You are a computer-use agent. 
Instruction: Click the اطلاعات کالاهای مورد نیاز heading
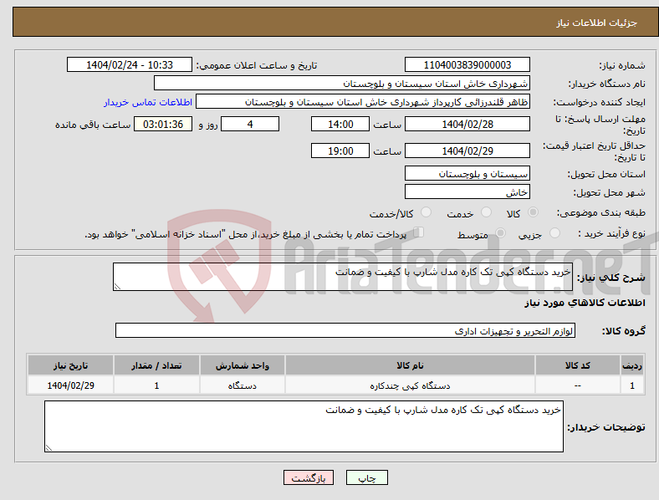click(585, 303)
